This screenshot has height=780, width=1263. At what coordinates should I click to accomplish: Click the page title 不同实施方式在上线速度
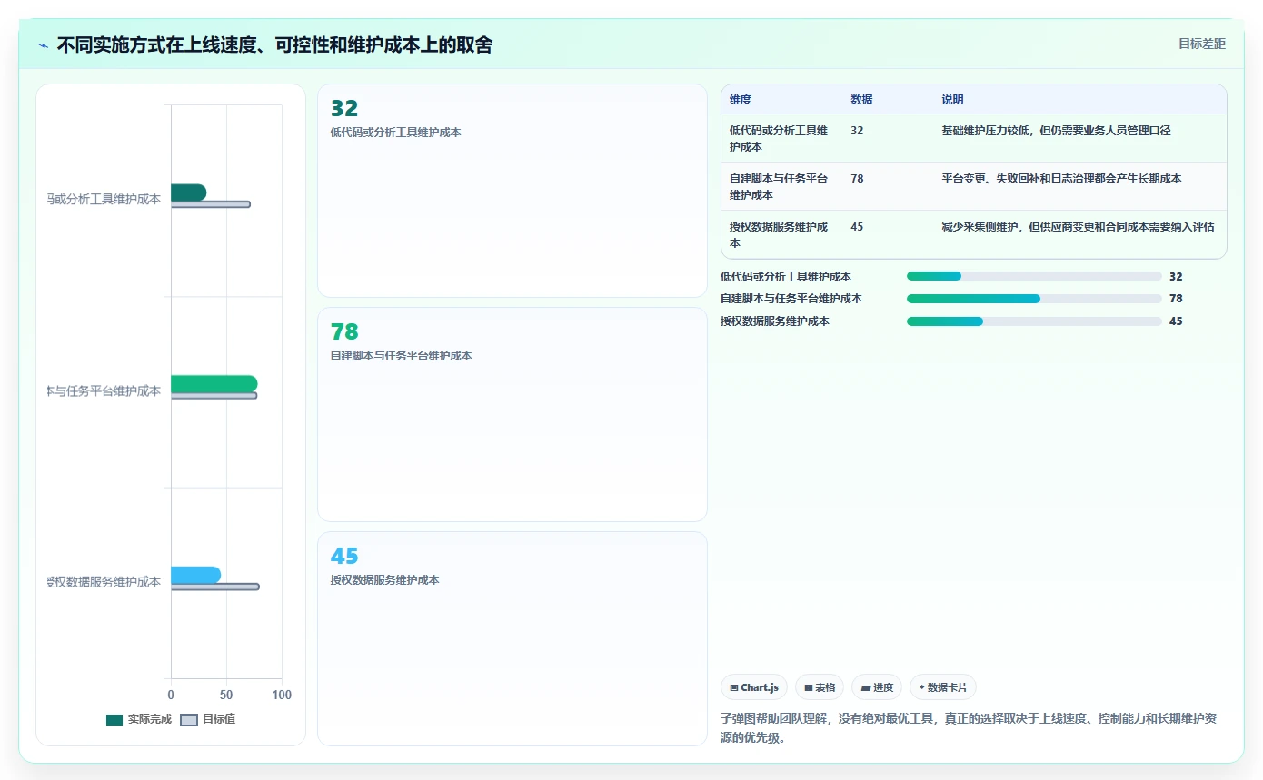tap(274, 44)
